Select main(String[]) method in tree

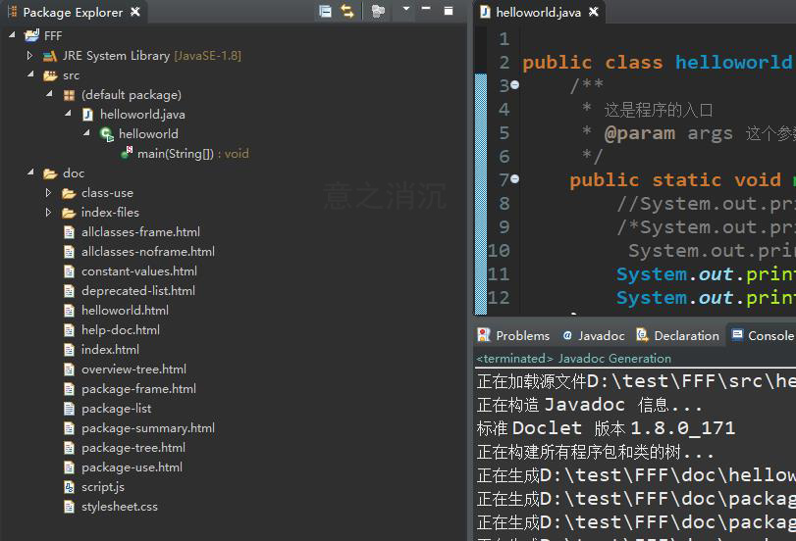(x=193, y=154)
